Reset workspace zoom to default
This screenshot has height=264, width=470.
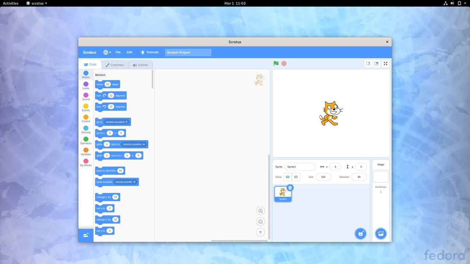click(260, 232)
